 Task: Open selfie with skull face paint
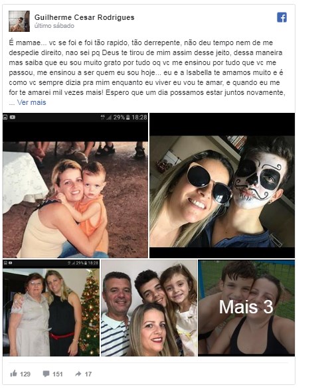(x=222, y=185)
